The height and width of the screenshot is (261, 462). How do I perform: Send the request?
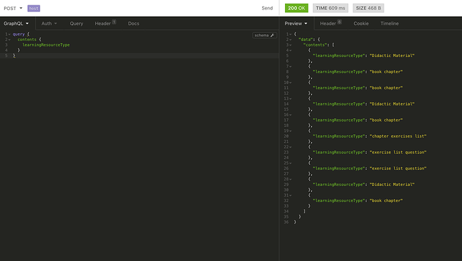pyautogui.click(x=267, y=8)
